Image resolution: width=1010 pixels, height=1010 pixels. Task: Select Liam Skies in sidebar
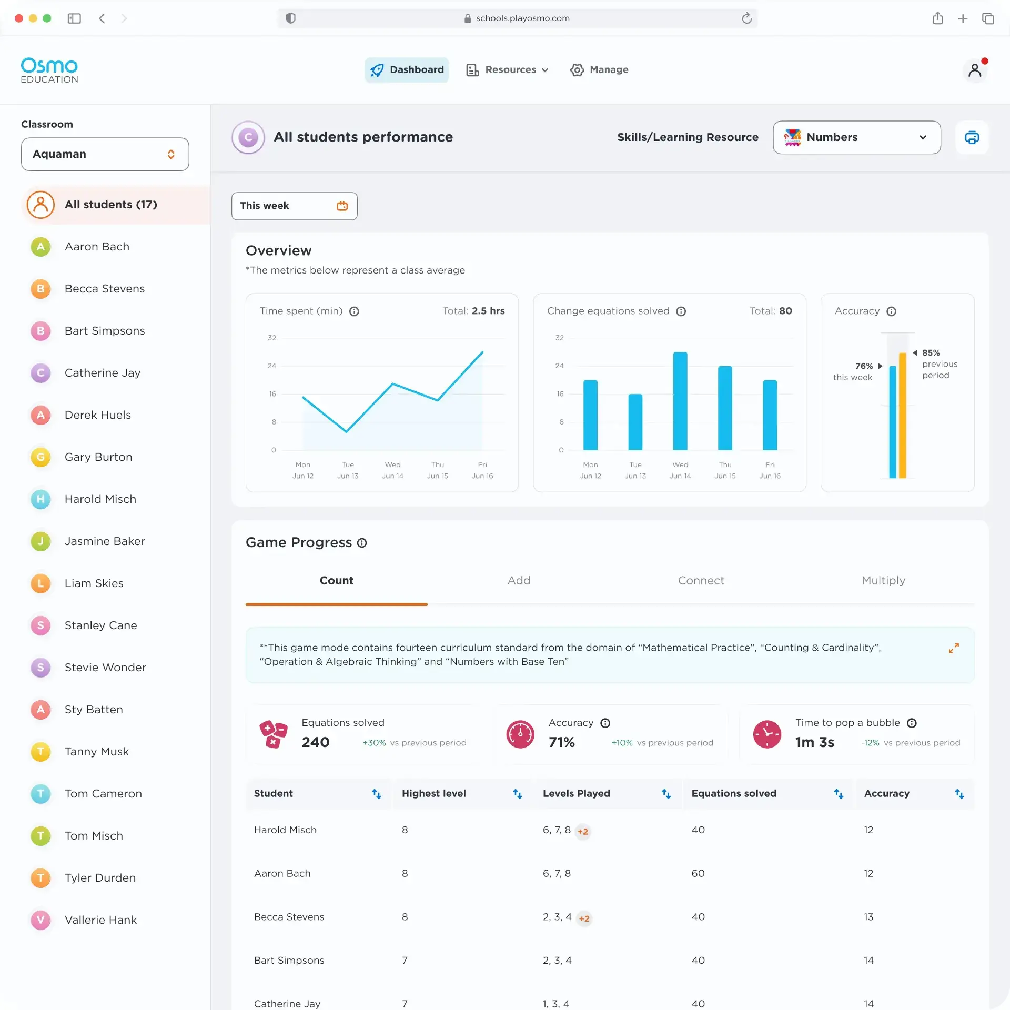116,583
